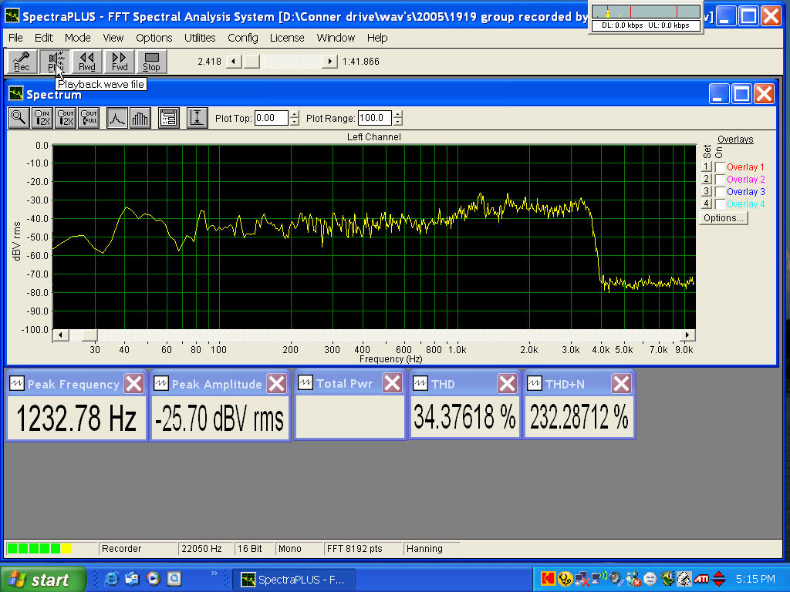Open the Windows start menu
790x592 pixels.
40,580
